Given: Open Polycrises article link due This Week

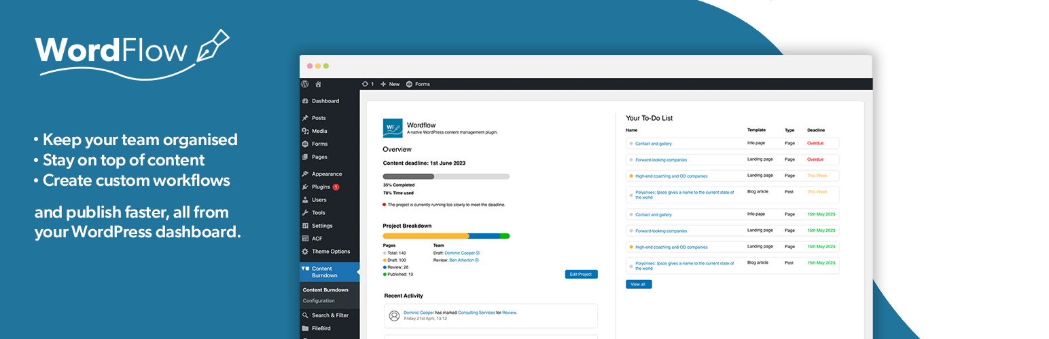Looking at the screenshot, I should (x=684, y=195).
